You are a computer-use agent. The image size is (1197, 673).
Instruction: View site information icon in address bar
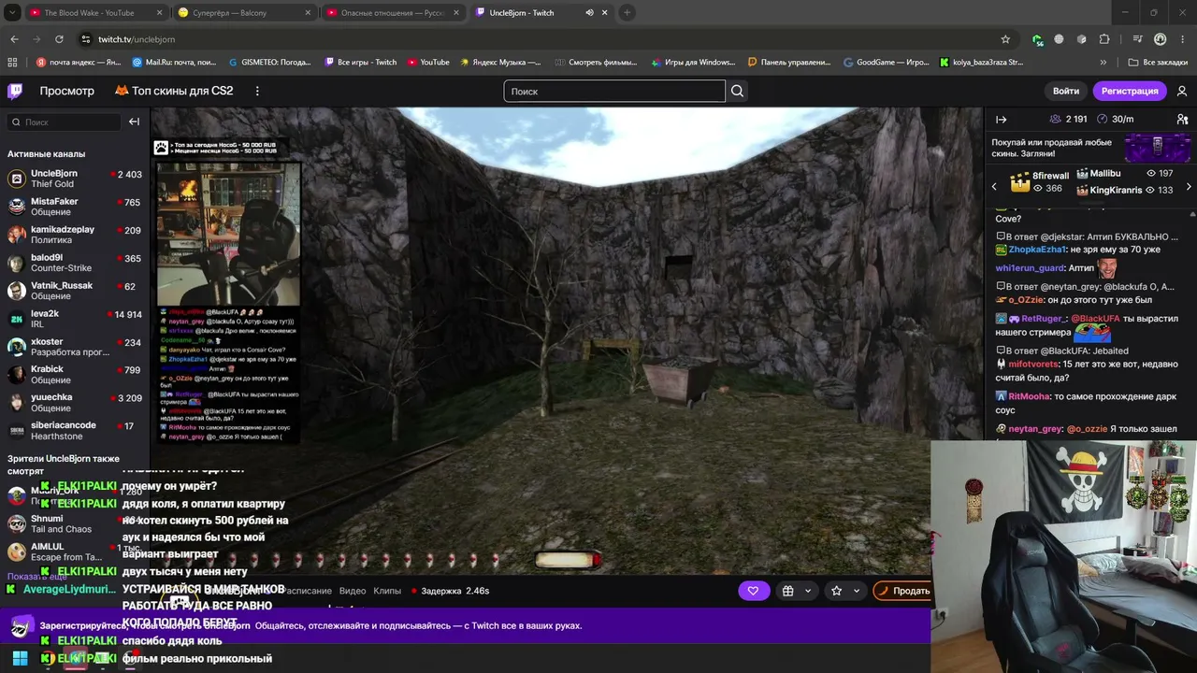pyautogui.click(x=86, y=39)
